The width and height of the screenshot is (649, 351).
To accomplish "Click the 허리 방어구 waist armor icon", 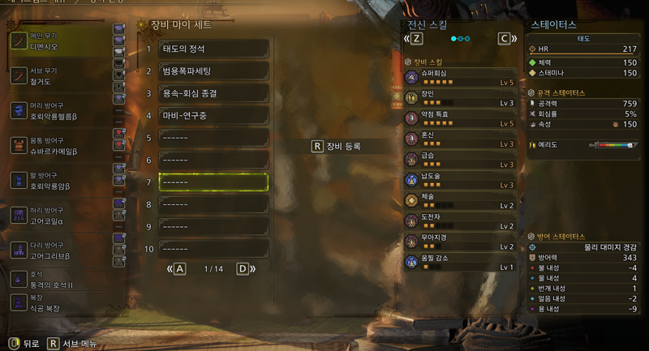I will coord(19,216).
